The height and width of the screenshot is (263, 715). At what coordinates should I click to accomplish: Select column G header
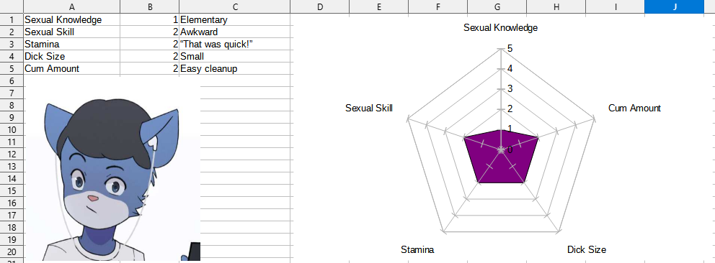[x=497, y=6]
